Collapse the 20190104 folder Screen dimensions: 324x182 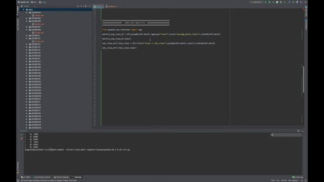click(x=27, y=13)
